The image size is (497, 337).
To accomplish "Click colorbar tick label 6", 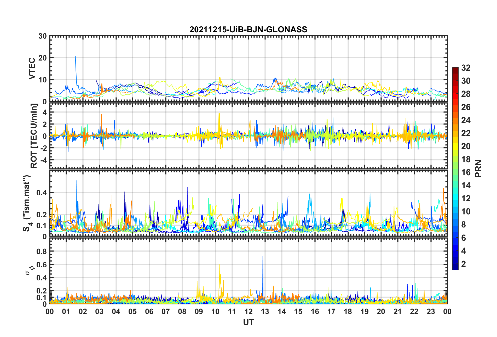I will click(464, 238).
